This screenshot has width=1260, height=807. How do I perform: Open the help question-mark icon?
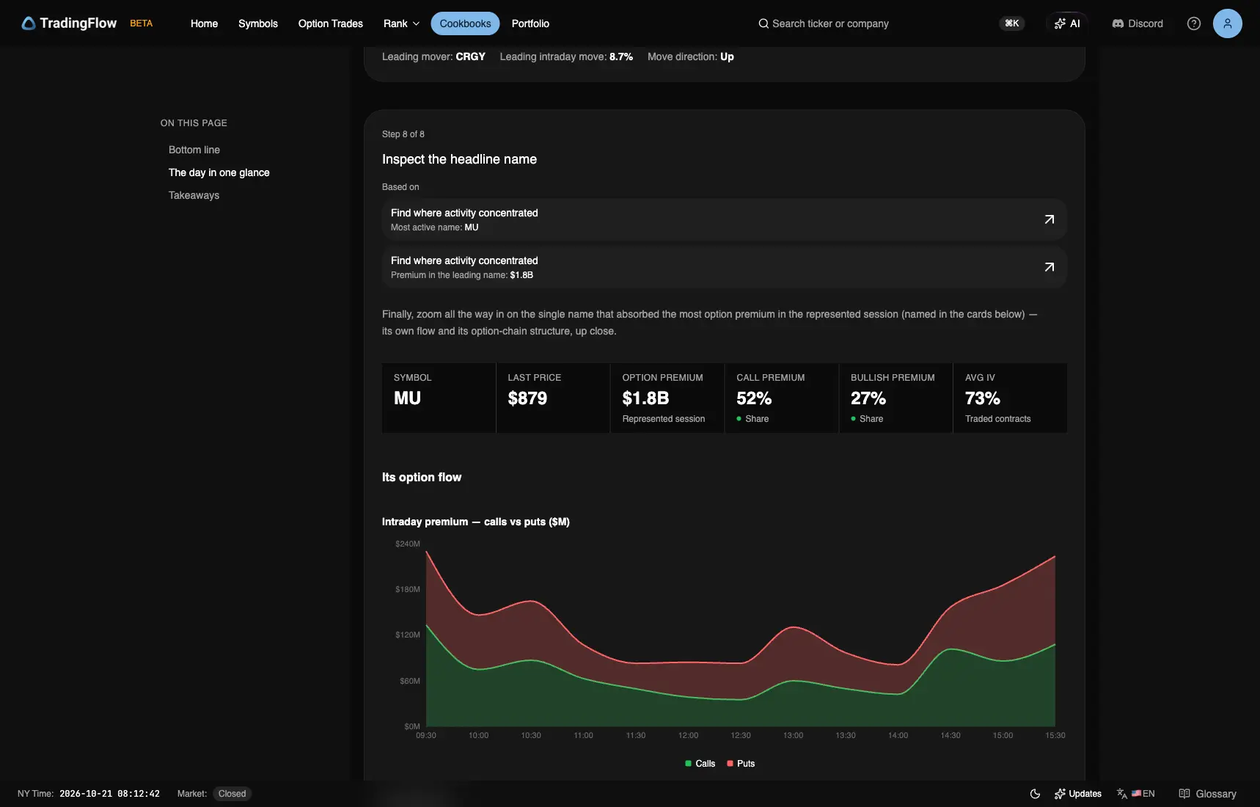[1194, 23]
